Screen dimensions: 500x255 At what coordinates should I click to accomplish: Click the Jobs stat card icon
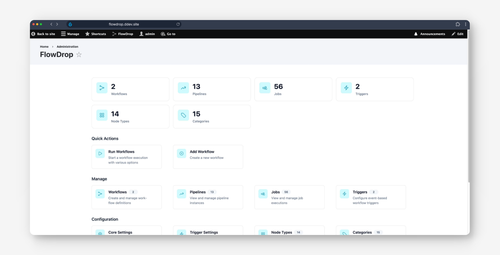(265, 88)
